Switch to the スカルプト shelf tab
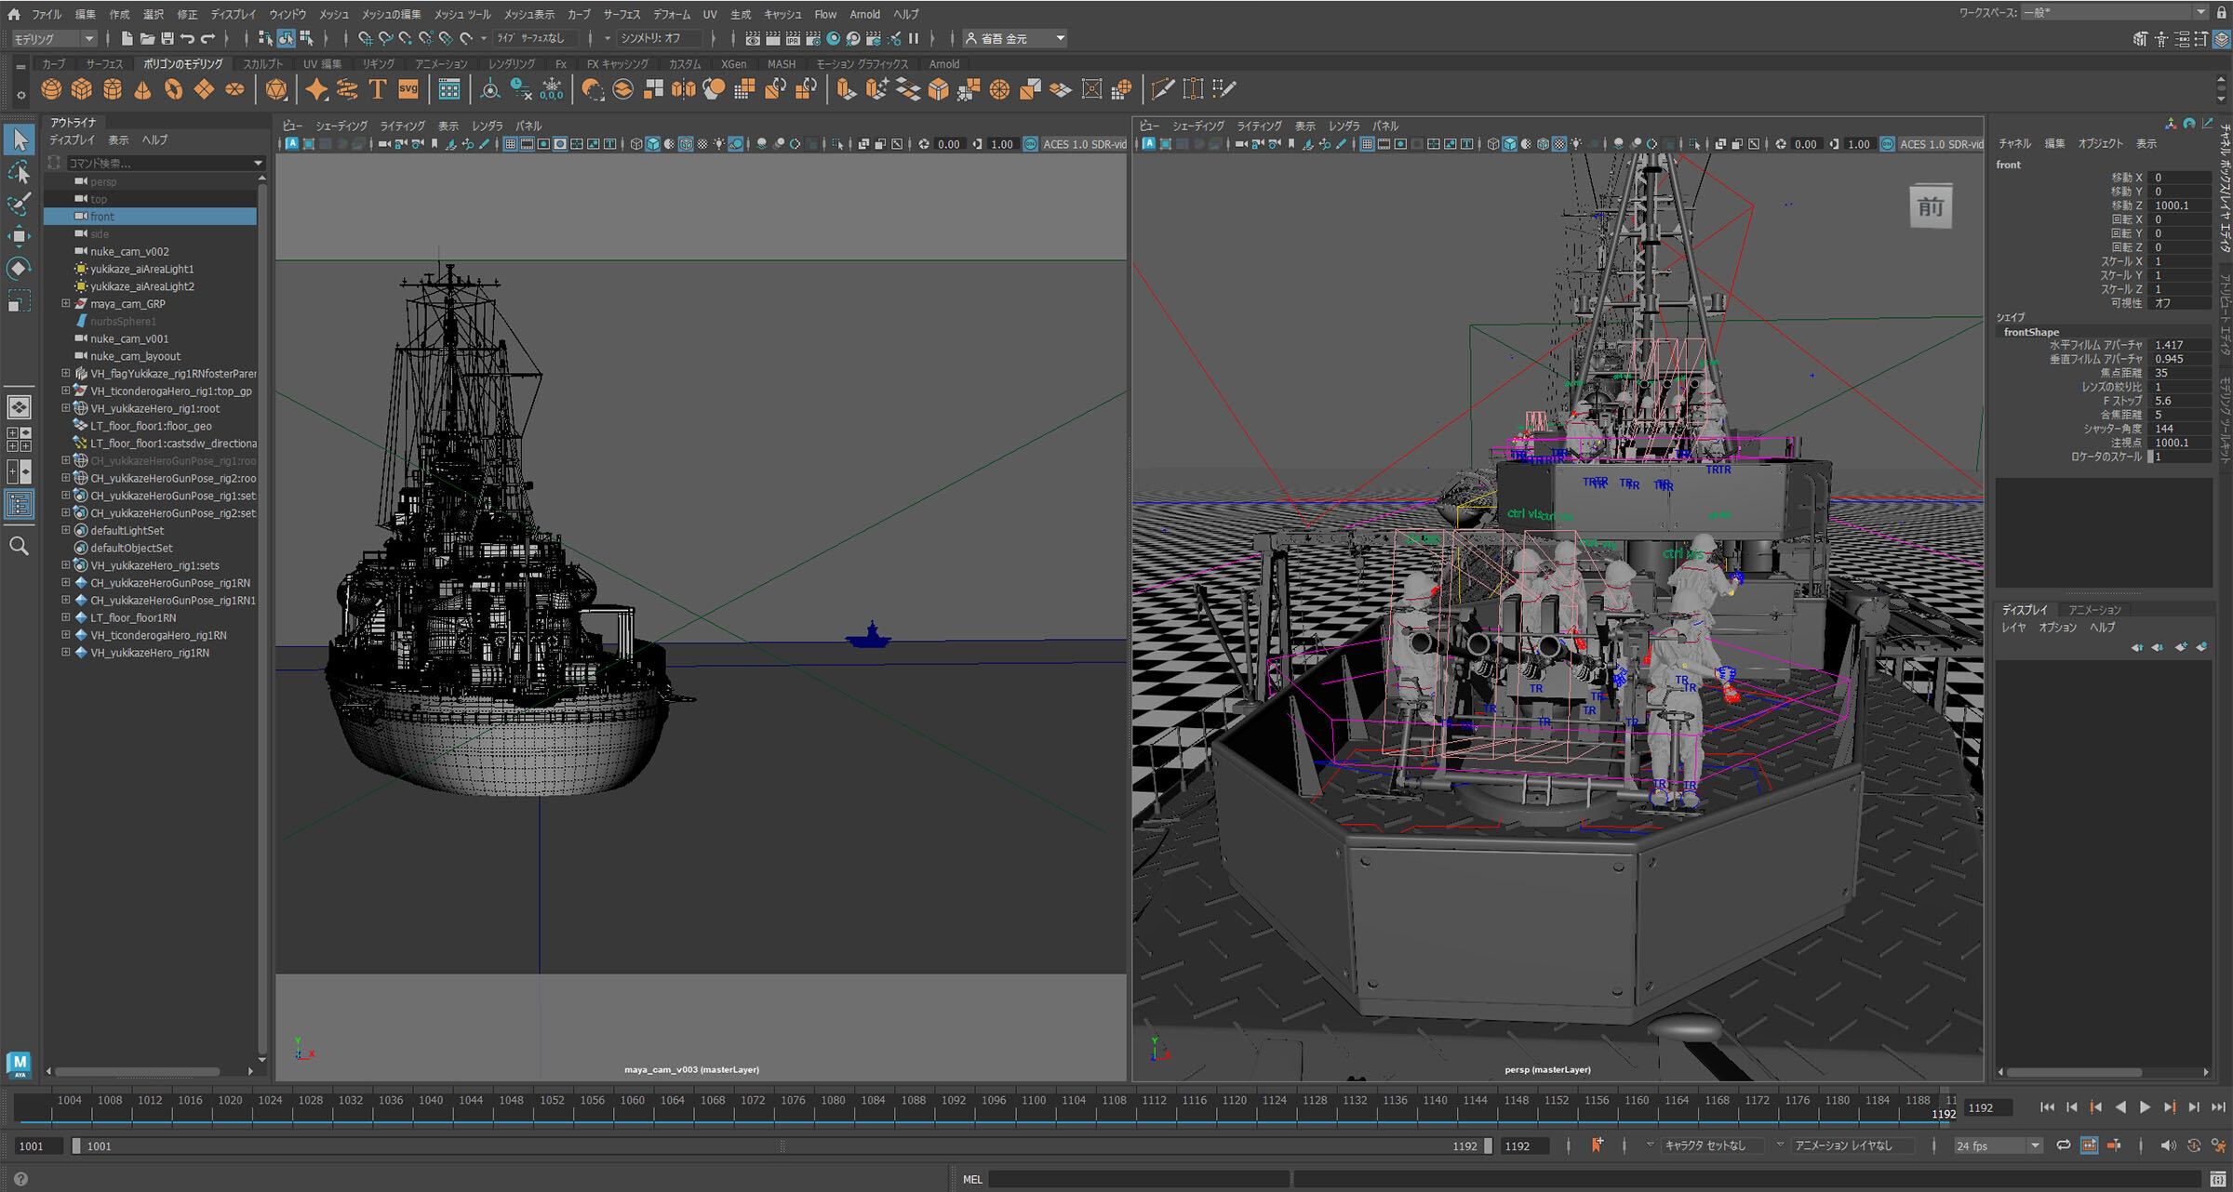Screen dimensions: 2233x1192 tap(262, 64)
